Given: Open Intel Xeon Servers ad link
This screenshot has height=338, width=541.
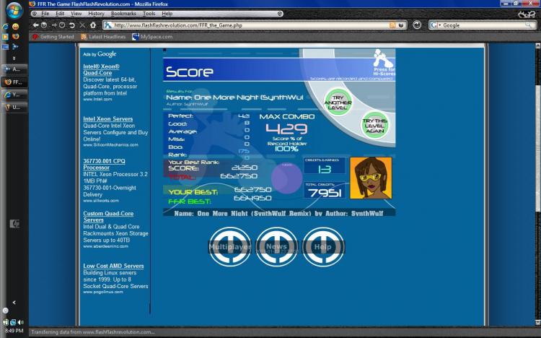Looking at the screenshot, I should click(x=107, y=119).
